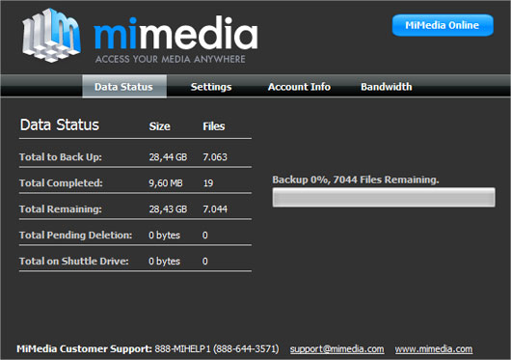Click the 7.063 files value
This screenshot has width=511, height=360.
coord(215,157)
